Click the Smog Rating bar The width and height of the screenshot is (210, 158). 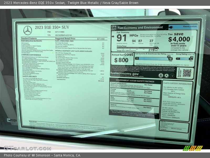[185, 58]
